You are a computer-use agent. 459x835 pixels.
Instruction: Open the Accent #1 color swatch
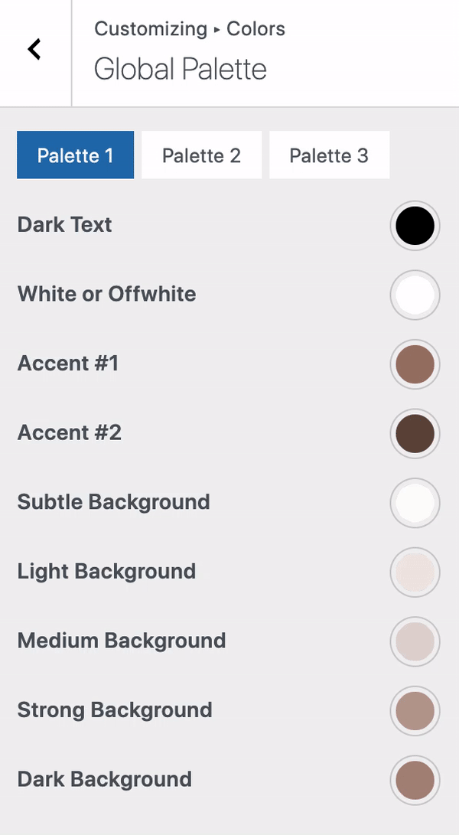415,364
